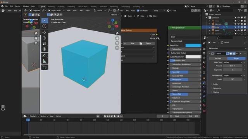Activate the Rotate tool
The image size is (248, 139).
click(x=45, y=38)
